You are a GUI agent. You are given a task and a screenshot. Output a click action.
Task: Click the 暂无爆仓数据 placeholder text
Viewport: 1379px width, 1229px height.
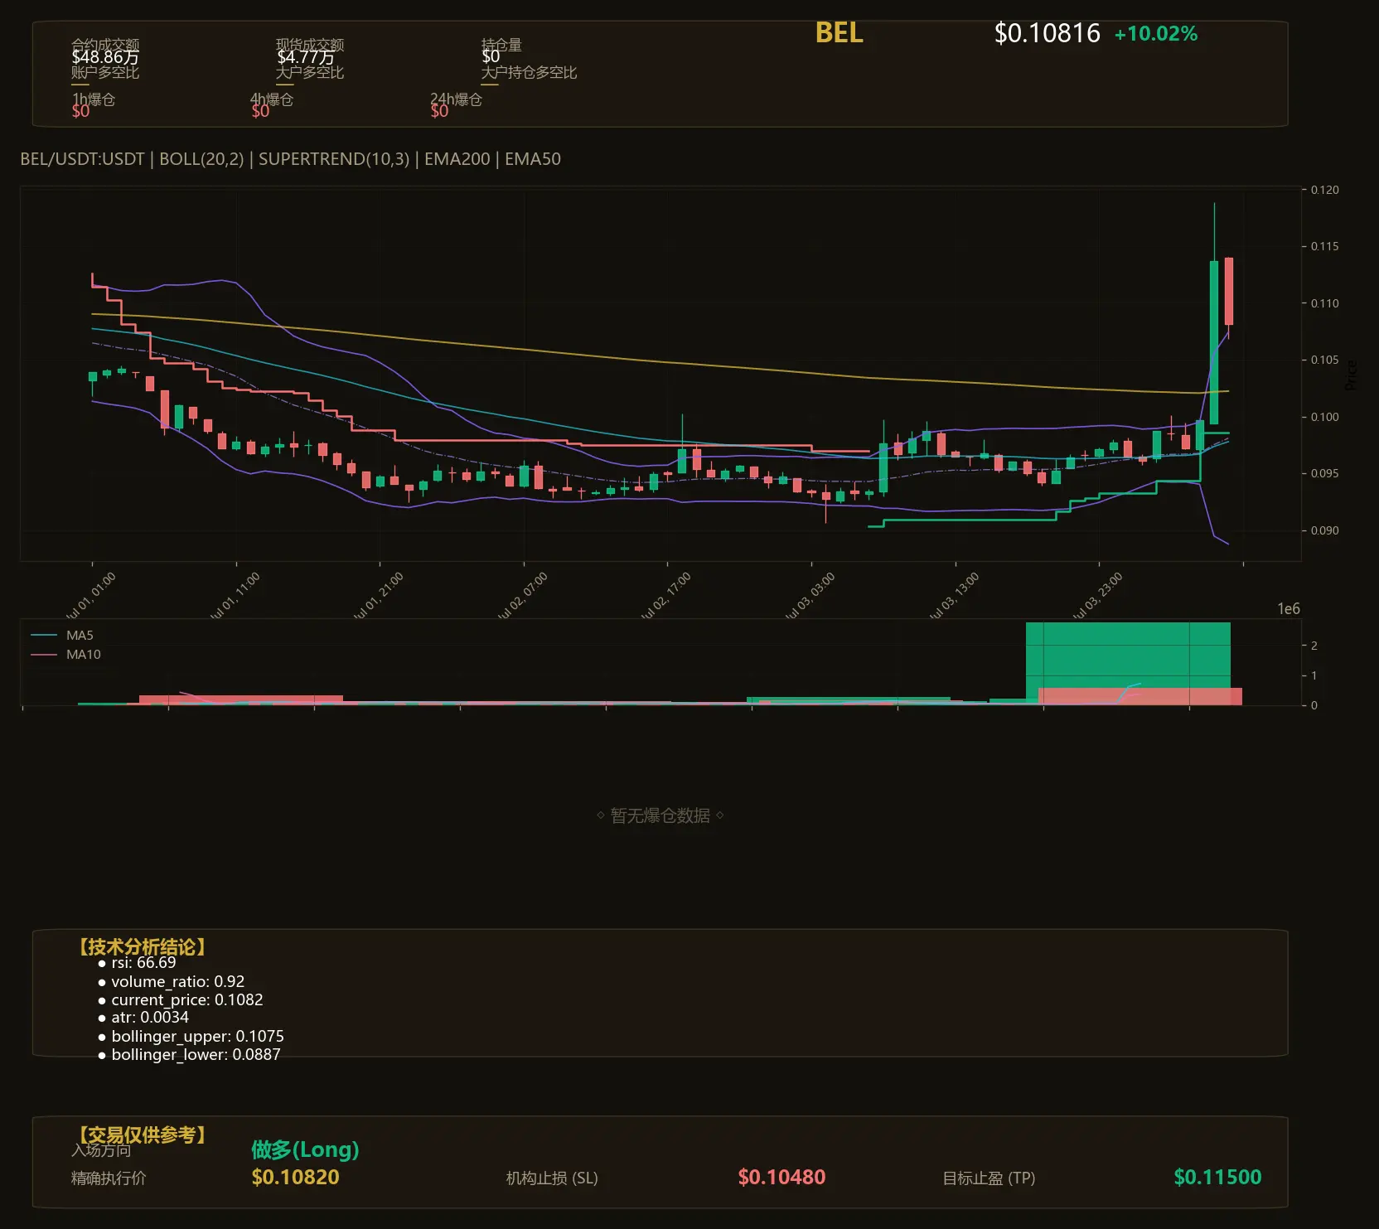[660, 815]
